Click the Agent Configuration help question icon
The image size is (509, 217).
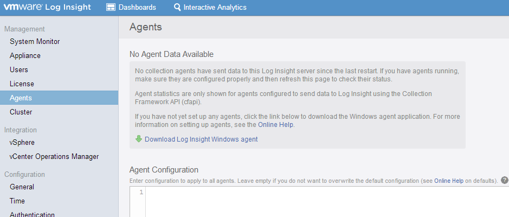[504, 180]
